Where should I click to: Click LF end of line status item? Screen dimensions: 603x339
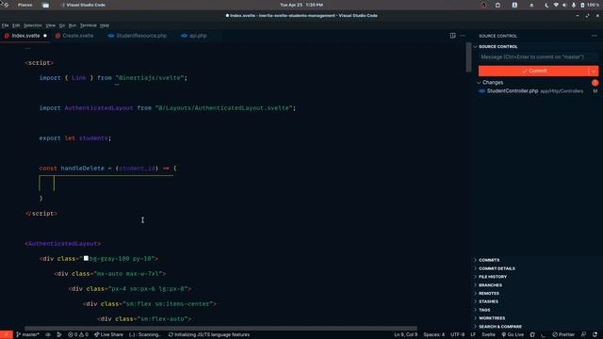pyautogui.click(x=473, y=335)
